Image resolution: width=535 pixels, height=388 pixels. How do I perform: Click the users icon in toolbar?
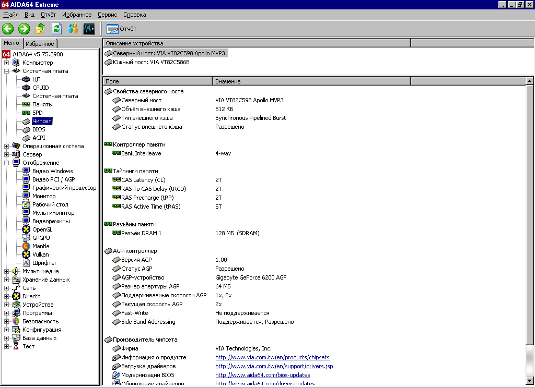(x=73, y=29)
